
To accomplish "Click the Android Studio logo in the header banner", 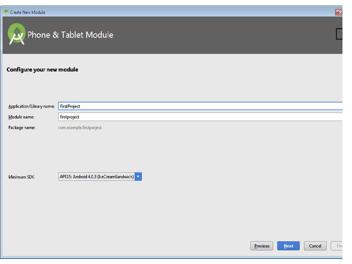I will [x=16, y=34].
